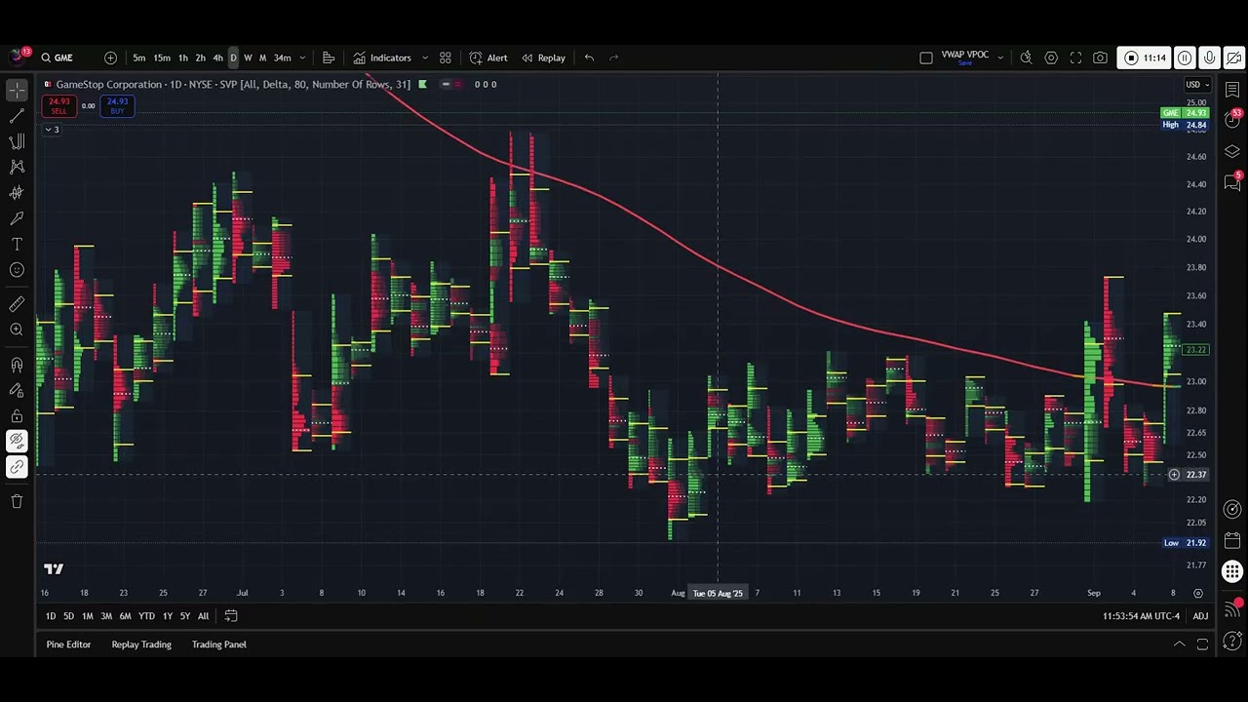Expand the time interval dropdown arrow
The image size is (1248, 702).
pyautogui.click(x=302, y=58)
